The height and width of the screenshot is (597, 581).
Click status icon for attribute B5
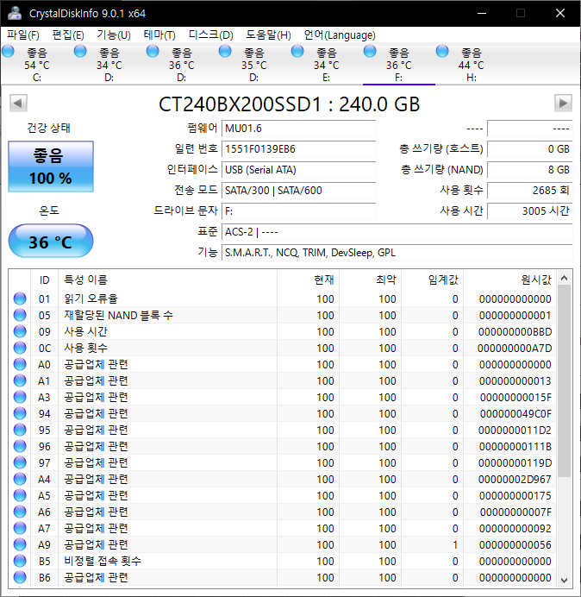20,561
